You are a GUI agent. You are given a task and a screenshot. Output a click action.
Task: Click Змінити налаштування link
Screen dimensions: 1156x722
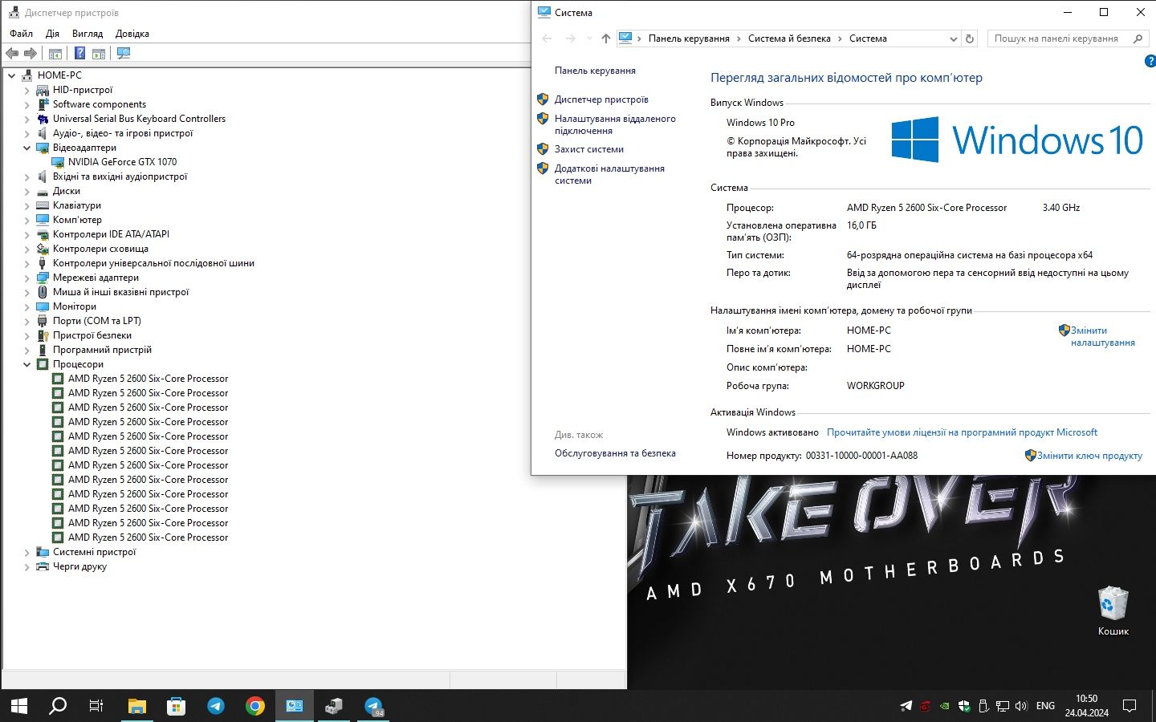click(1103, 336)
